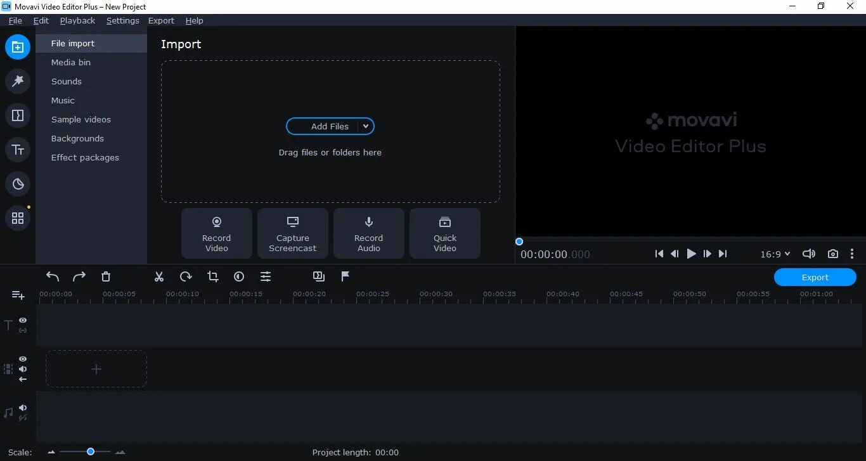
Task: Click the title track T icon
Action: [x=8, y=325]
